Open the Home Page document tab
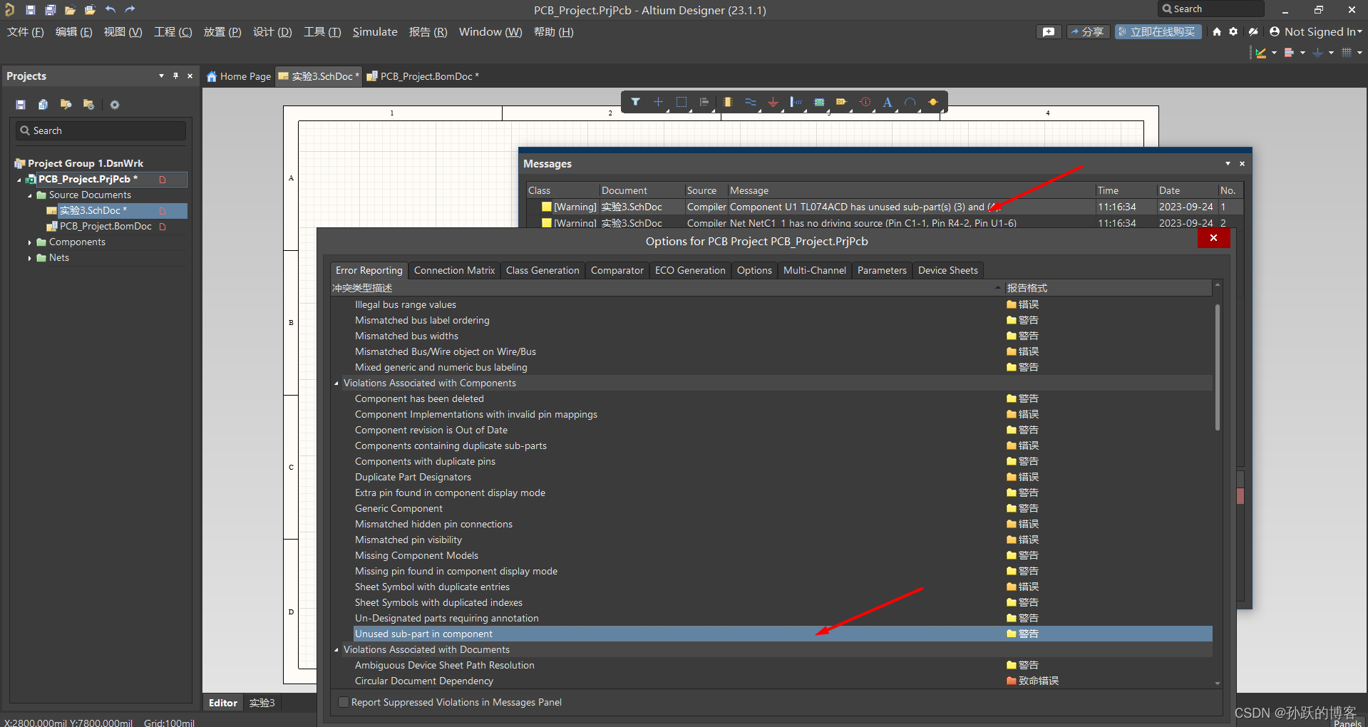 tap(239, 76)
